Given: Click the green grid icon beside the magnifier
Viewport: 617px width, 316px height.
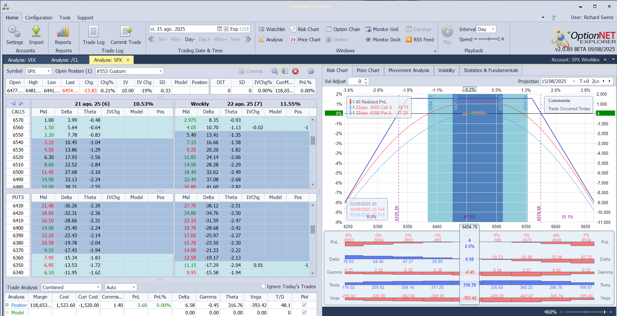Looking at the screenshot, I should (x=285, y=71).
